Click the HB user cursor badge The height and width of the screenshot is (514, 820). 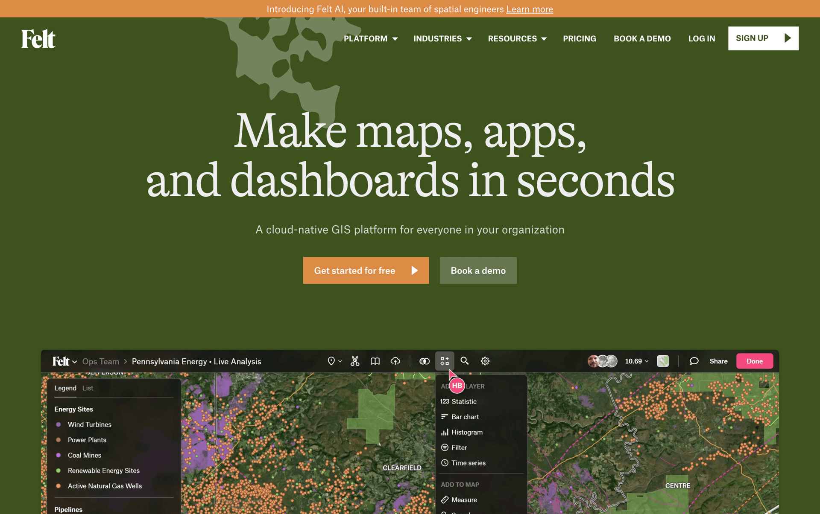(x=457, y=386)
